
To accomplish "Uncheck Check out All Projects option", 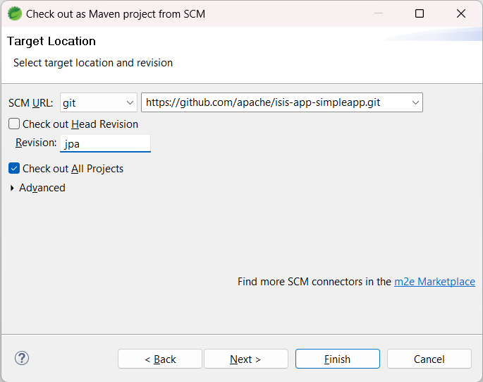I will [14, 169].
